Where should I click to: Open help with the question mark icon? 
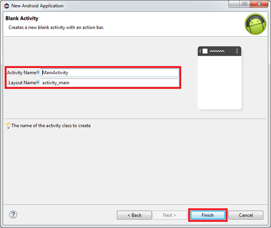click(13, 214)
